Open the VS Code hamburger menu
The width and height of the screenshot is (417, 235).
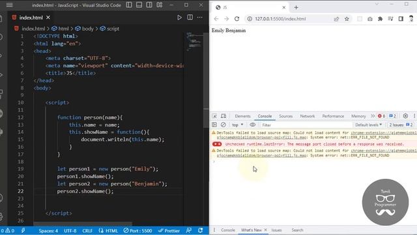coord(9,5)
